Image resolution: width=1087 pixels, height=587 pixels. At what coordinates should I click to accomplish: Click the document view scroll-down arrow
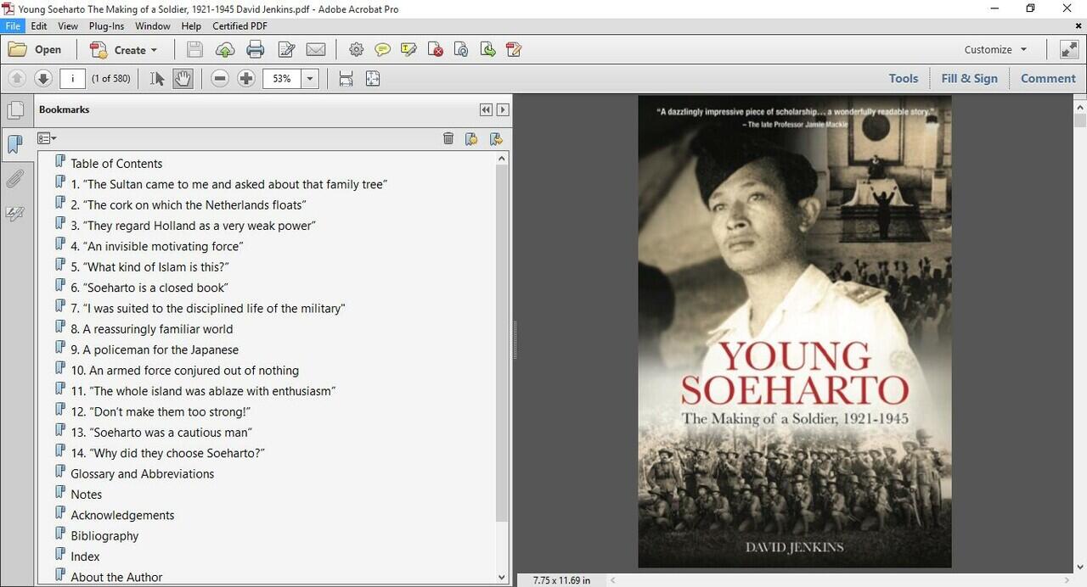coord(1080,567)
